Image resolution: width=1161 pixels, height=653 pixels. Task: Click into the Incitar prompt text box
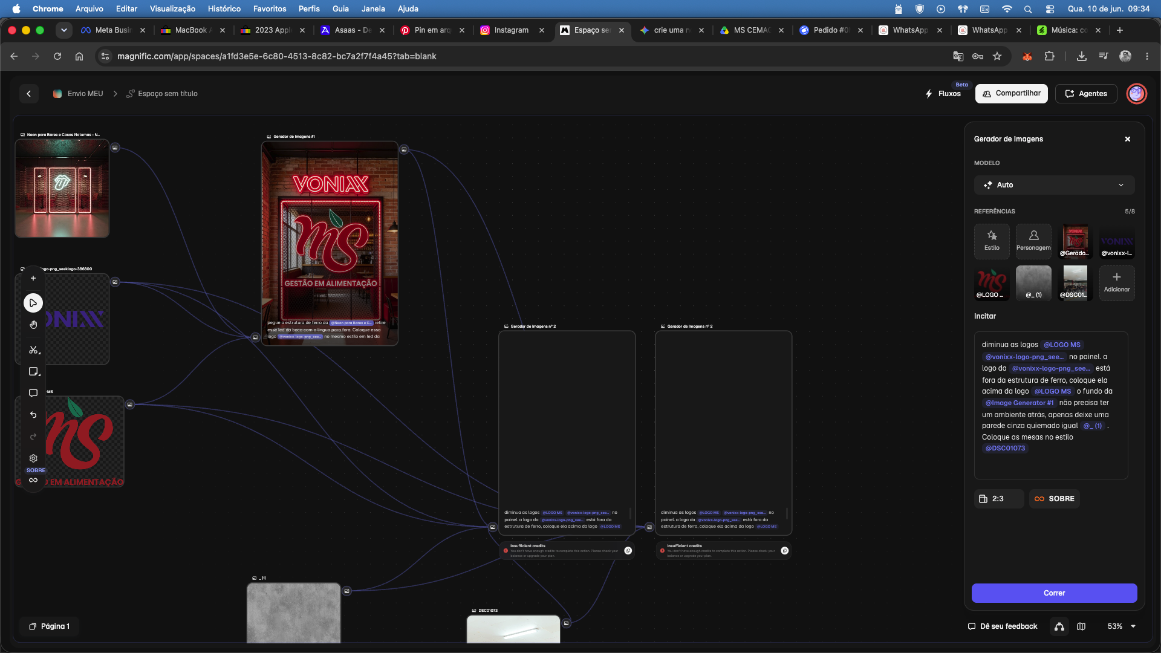tap(1051, 405)
